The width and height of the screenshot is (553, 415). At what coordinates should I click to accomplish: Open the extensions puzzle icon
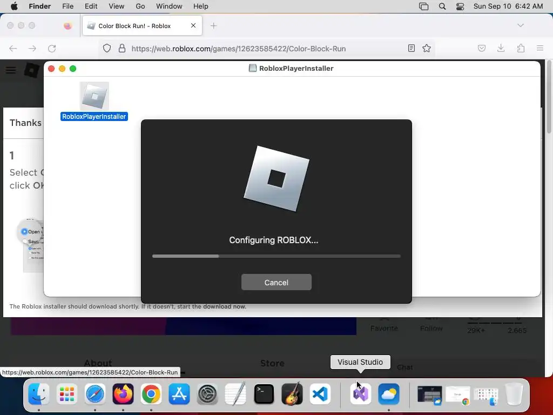pos(521,48)
